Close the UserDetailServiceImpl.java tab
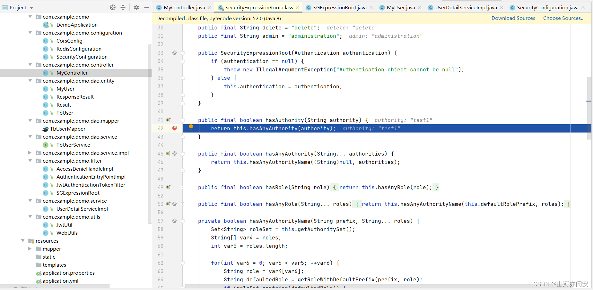 tap(501, 7)
